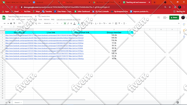Click the green Share button

click(174, 18)
